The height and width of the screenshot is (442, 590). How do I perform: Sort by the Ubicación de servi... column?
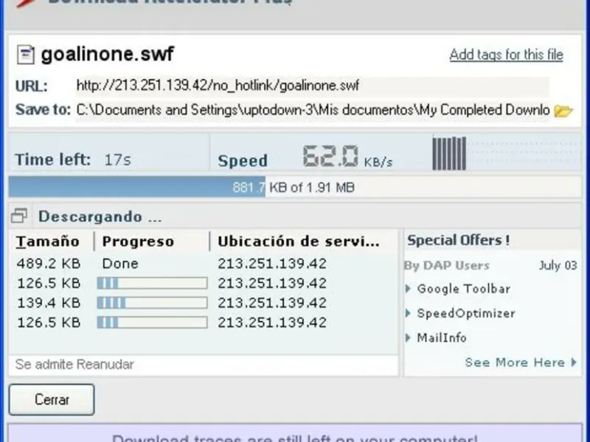[299, 242]
